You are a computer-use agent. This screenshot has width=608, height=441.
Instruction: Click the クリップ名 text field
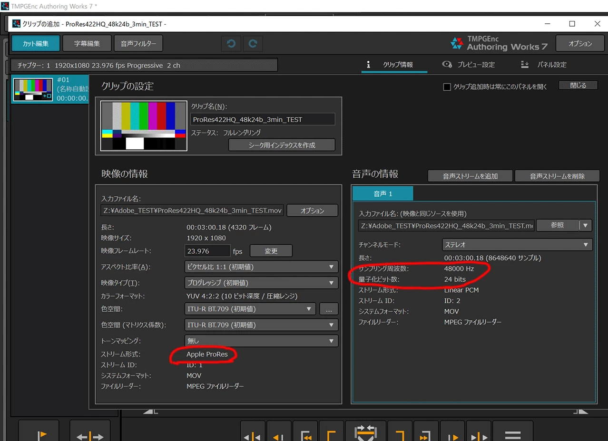pyautogui.click(x=263, y=119)
